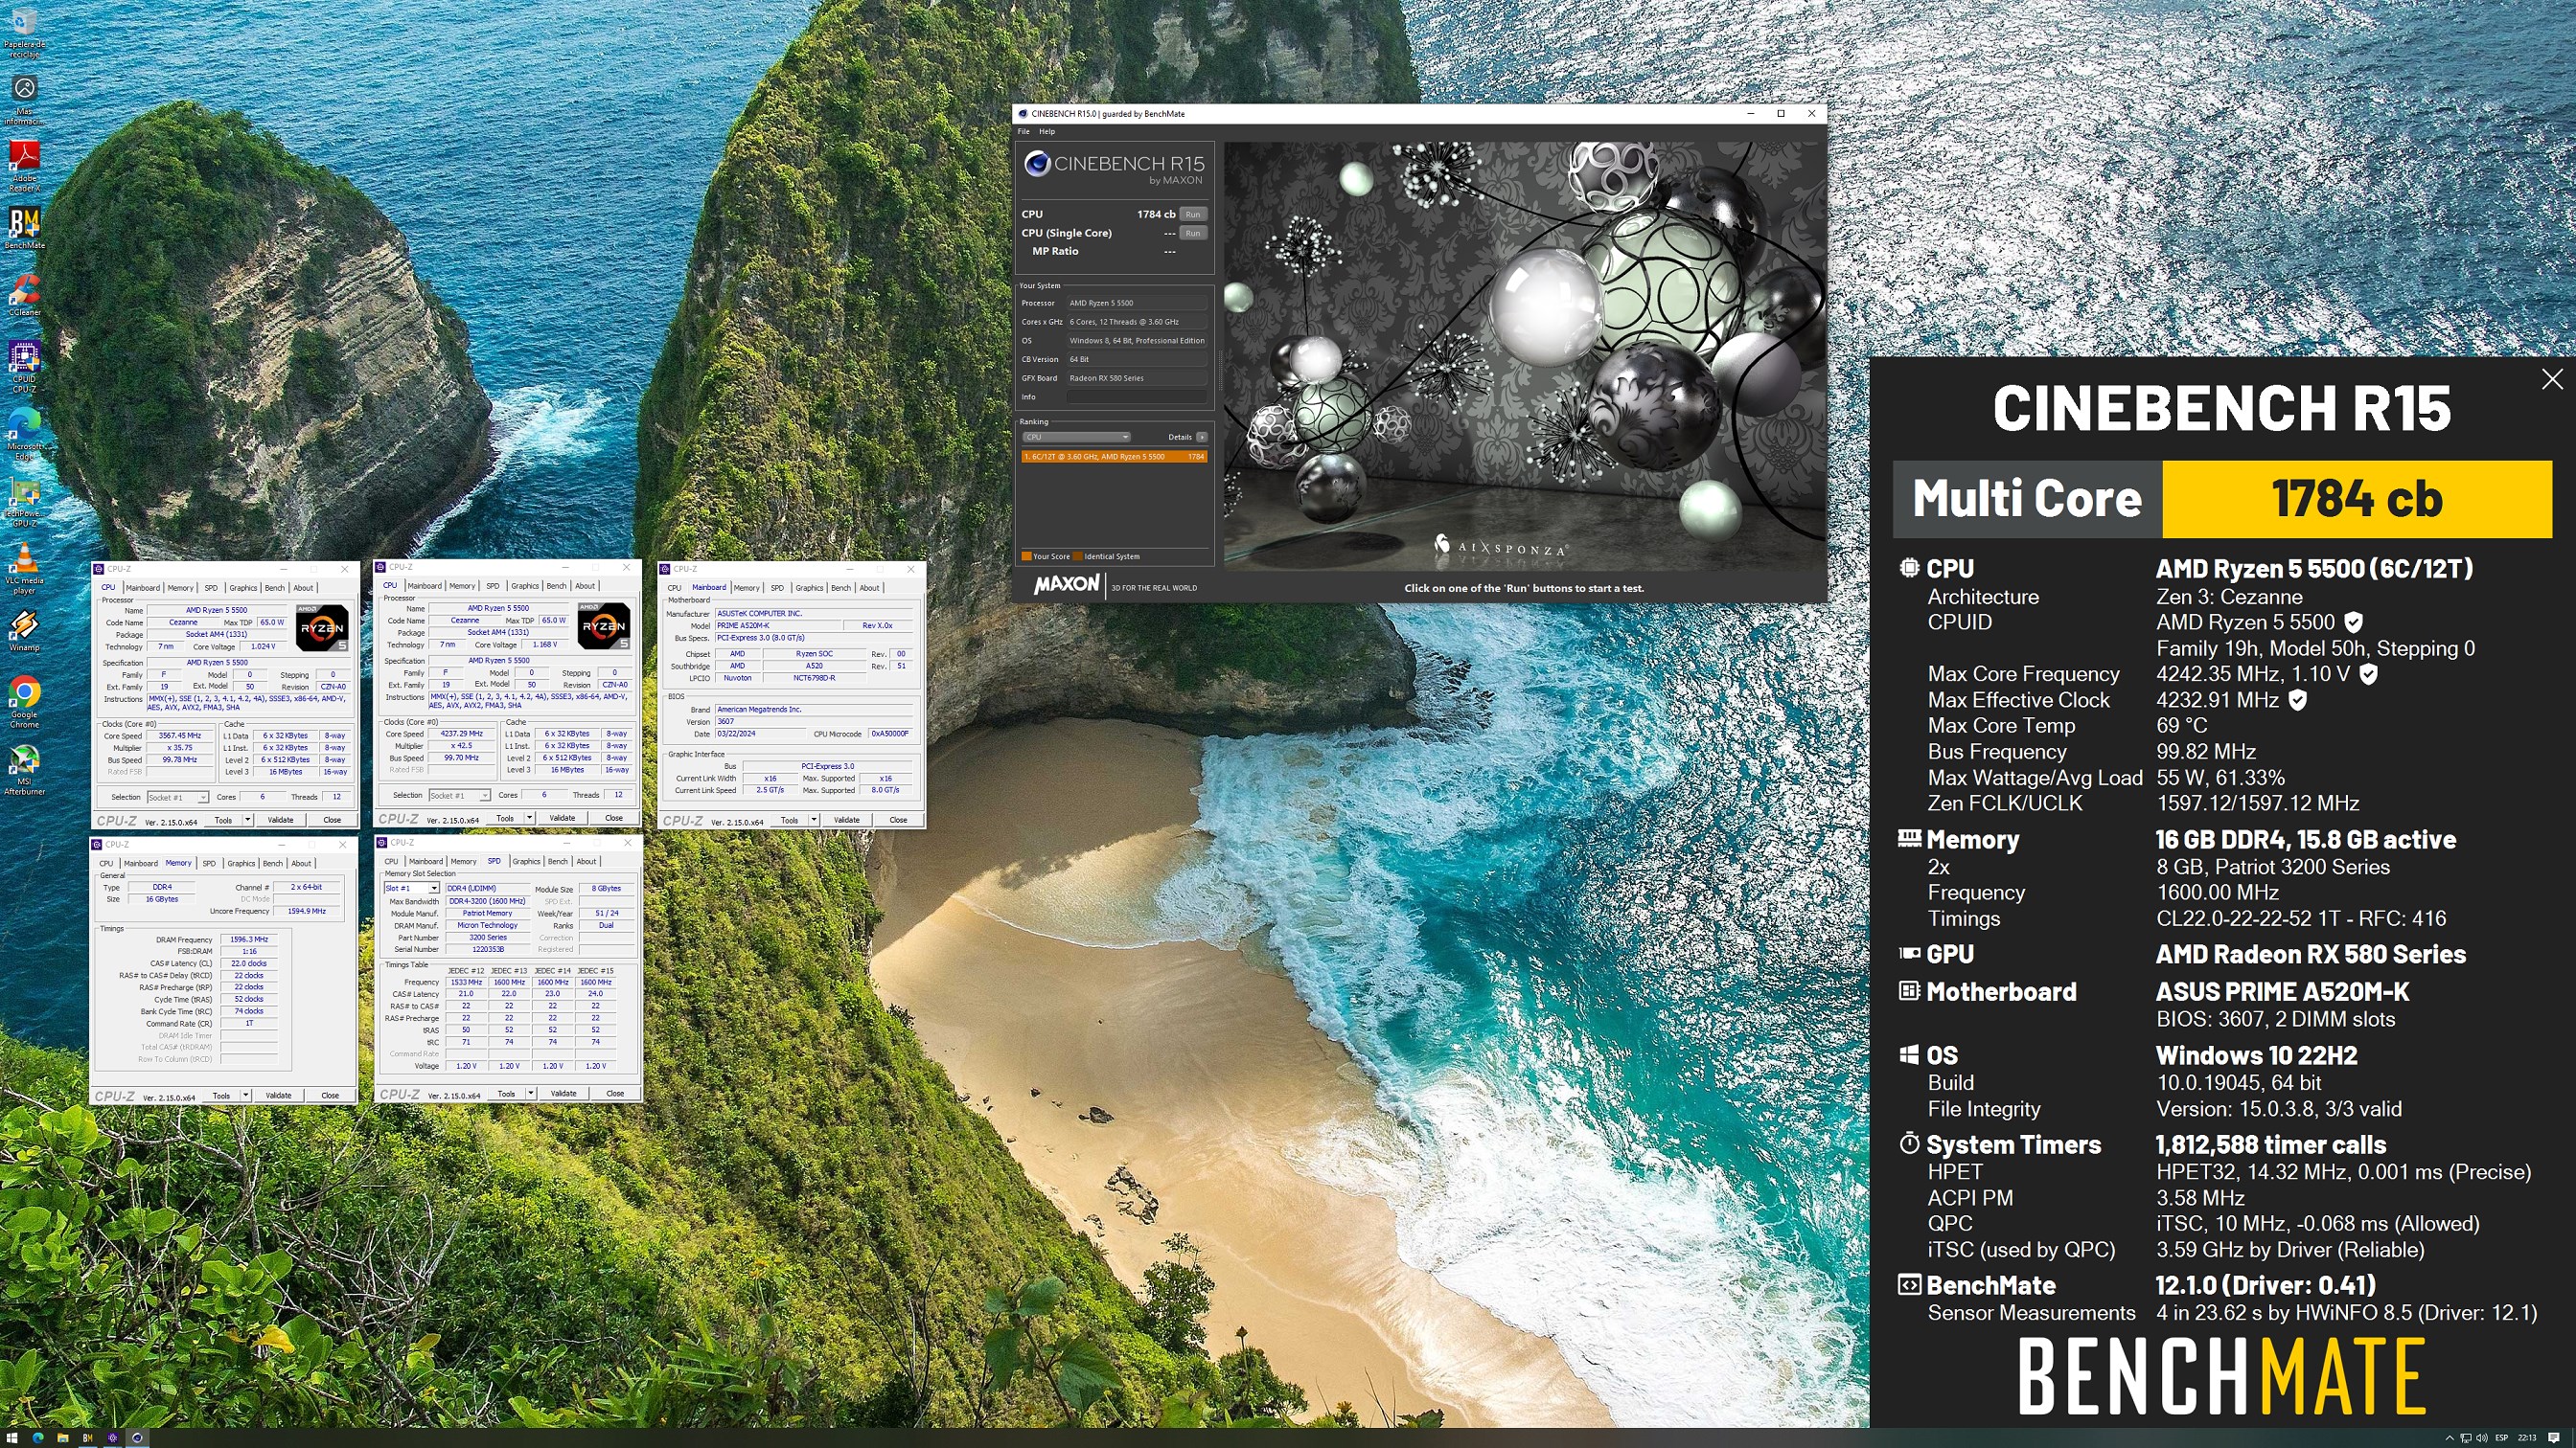Switch to Mainboard tab in CPU-Z showing 3567.45 MHz
The width and height of the screenshot is (2576, 1448).
tap(142, 588)
